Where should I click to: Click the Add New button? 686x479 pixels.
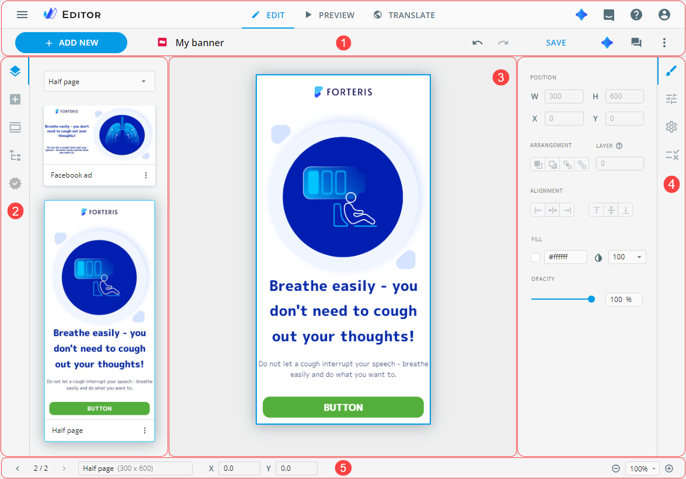pyautogui.click(x=71, y=43)
